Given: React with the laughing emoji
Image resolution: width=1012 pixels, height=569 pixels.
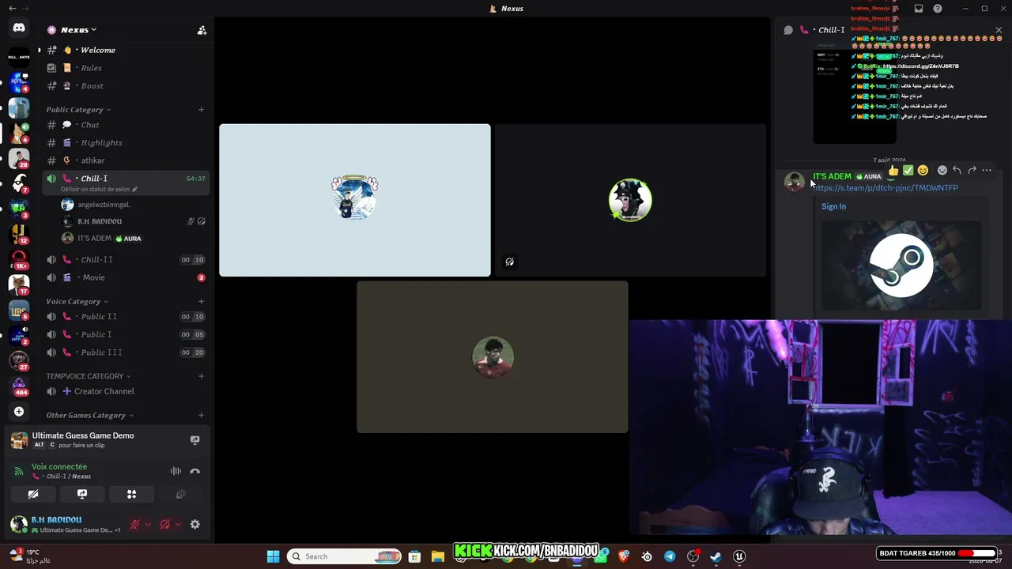Looking at the screenshot, I should pyautogui.click(x=923, y=170).
